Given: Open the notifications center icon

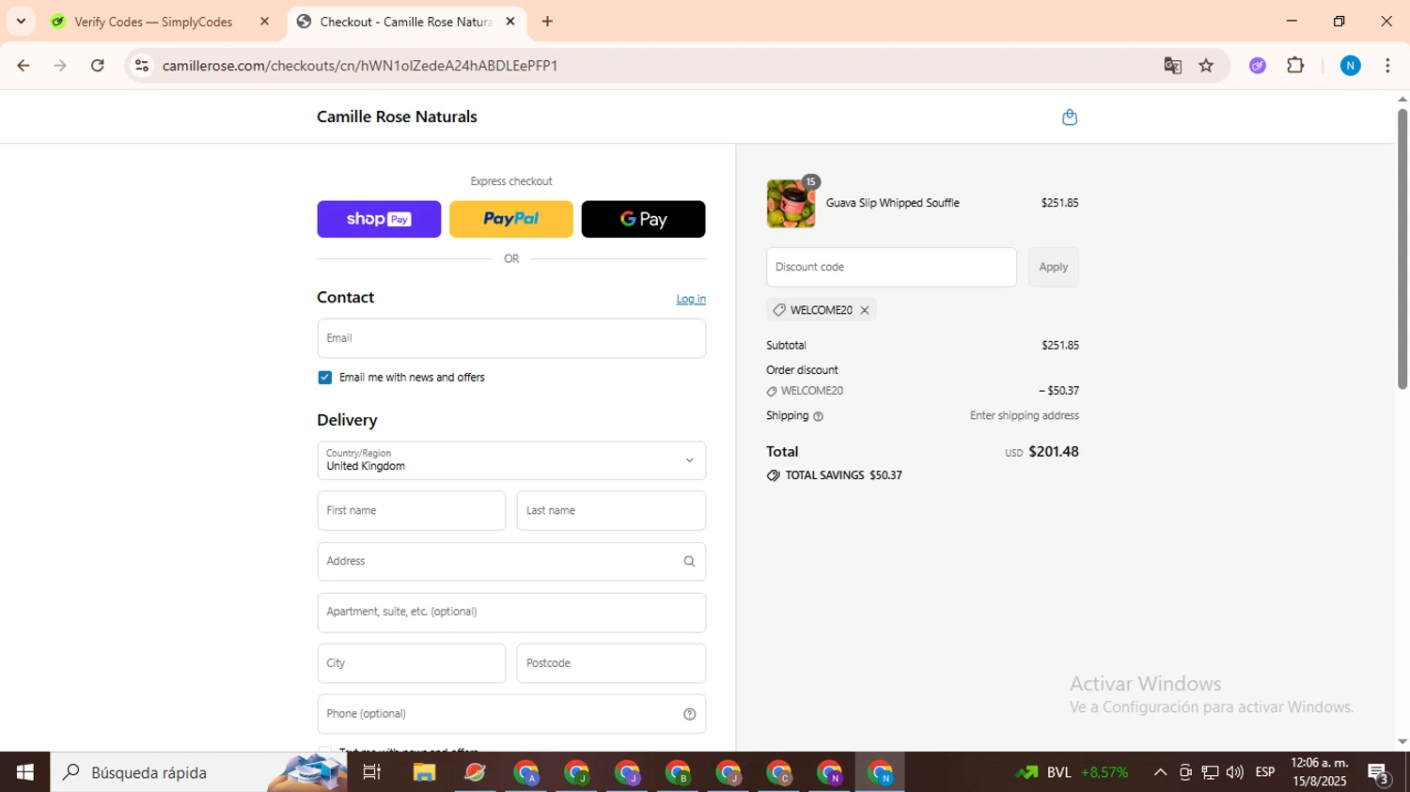Looking at the screenshot, I should (x=1379, y=773).
